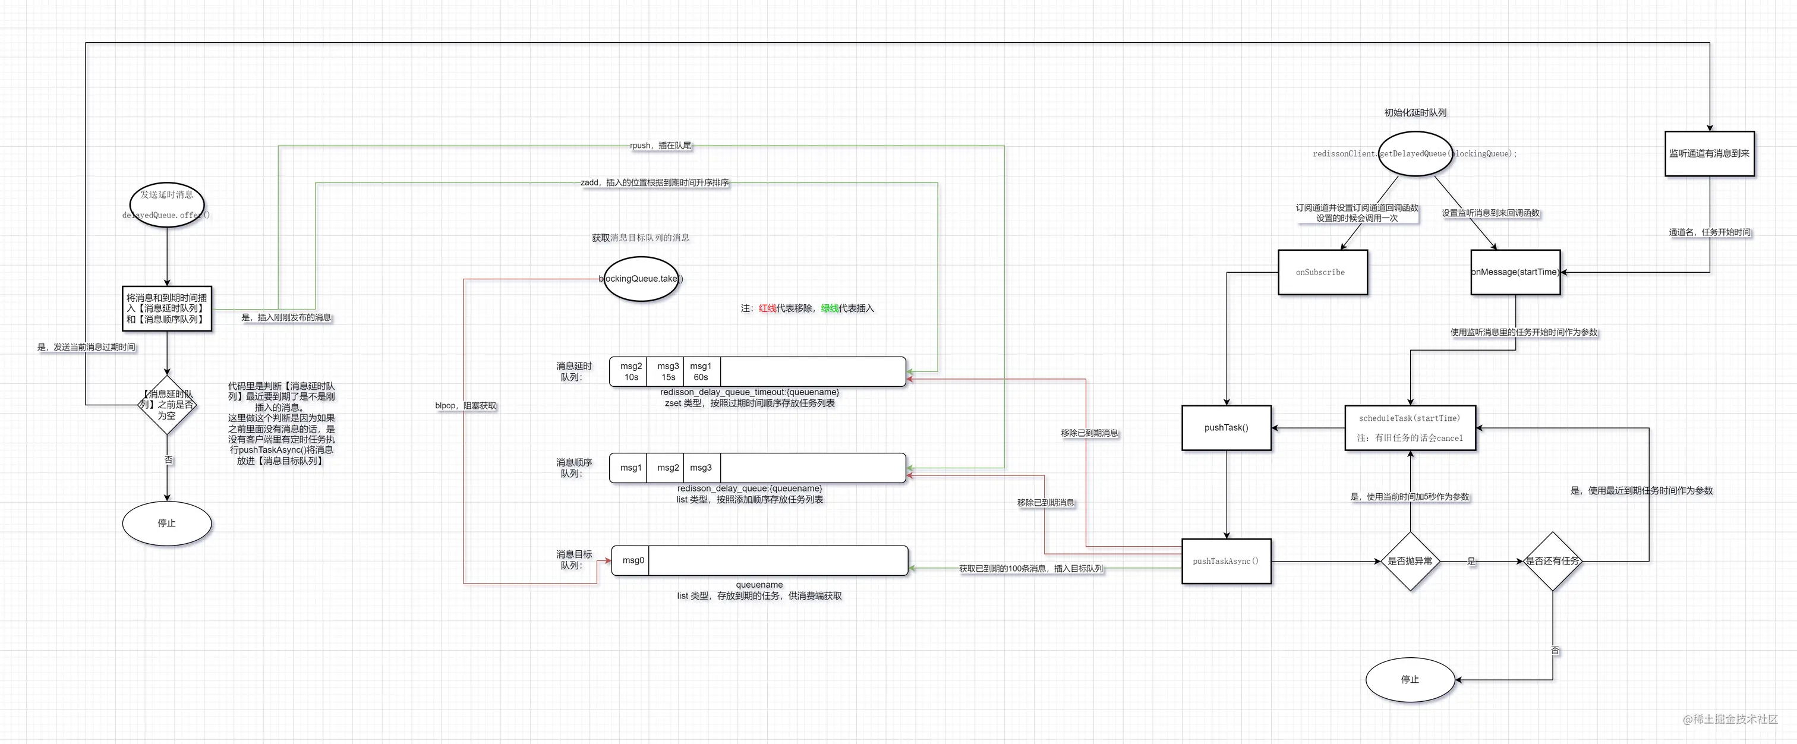Select the 是否还有任务 decision diamond

1552,560
